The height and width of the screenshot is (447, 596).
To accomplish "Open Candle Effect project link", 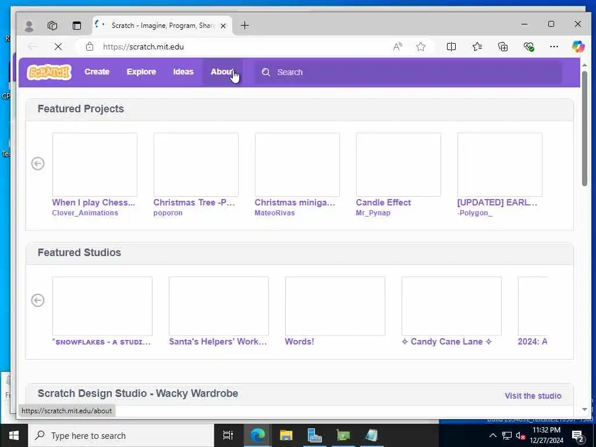I will [383, 203].
